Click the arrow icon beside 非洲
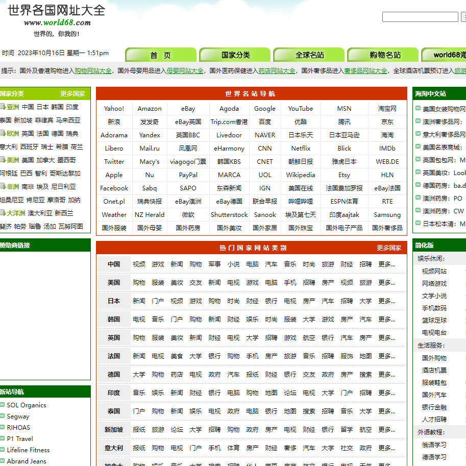The image size is (466, 466). pyautogui.click(x=3, y=186)
